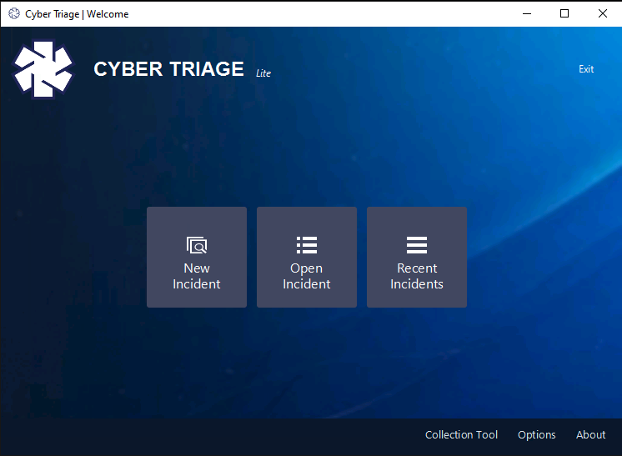Close the Cyber Triage Welcome window
The height and width of the screenshot is (456, 622).
[x=602, y=13]
